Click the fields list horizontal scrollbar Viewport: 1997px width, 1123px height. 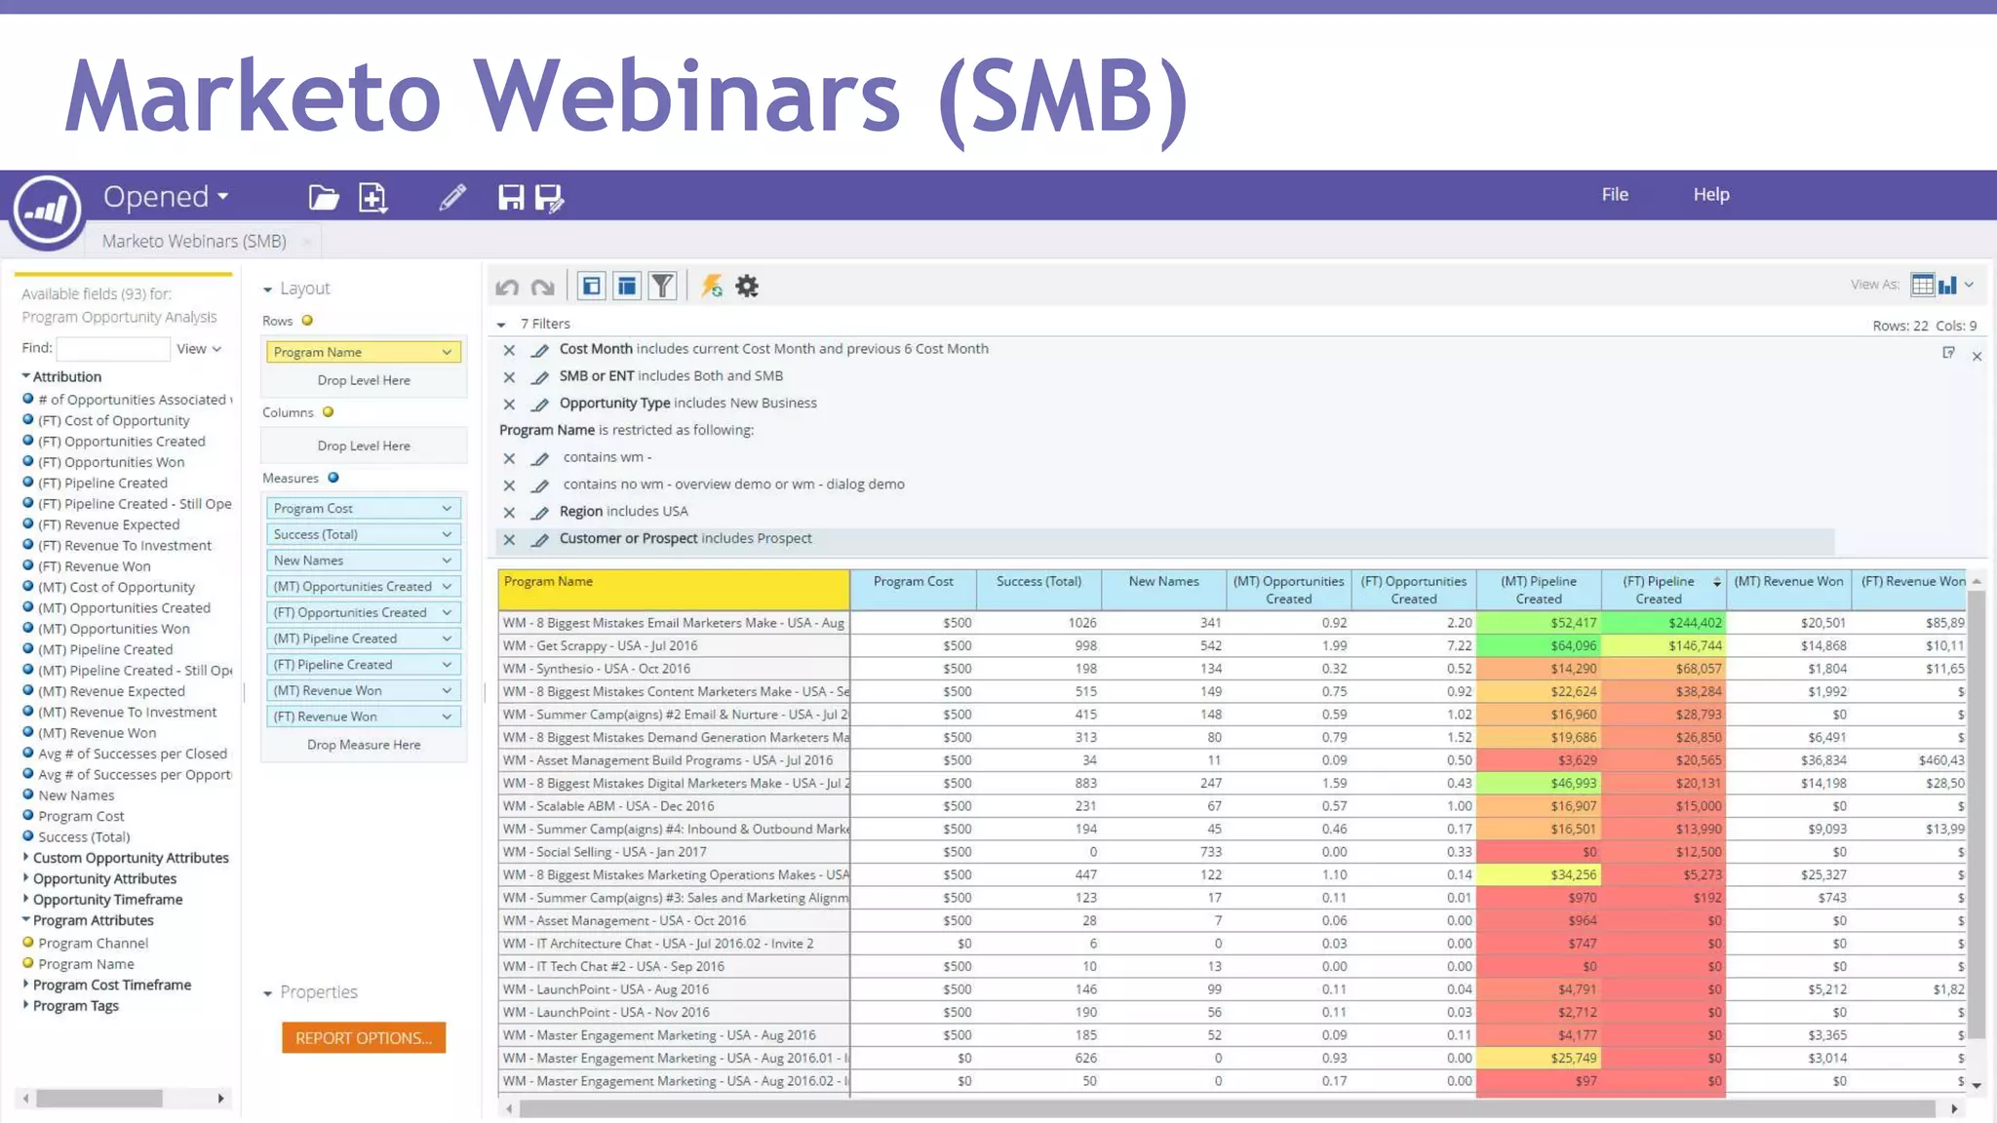coord(98,1099)
